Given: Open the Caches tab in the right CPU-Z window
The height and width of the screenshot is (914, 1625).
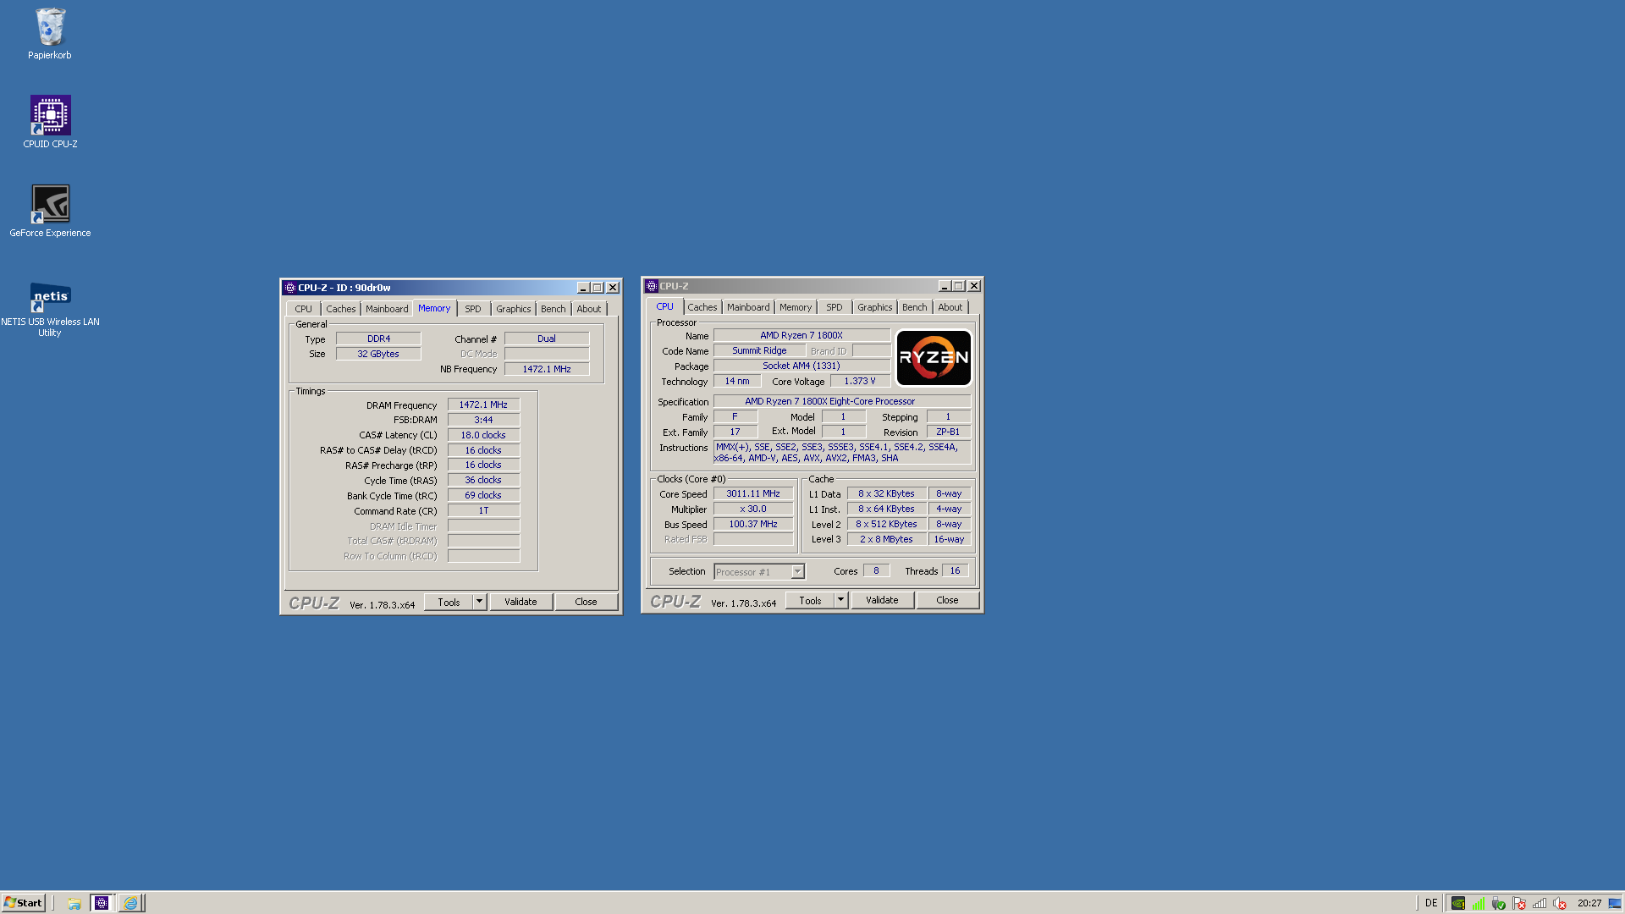Looking at the screenshot, I should point(702,307).
